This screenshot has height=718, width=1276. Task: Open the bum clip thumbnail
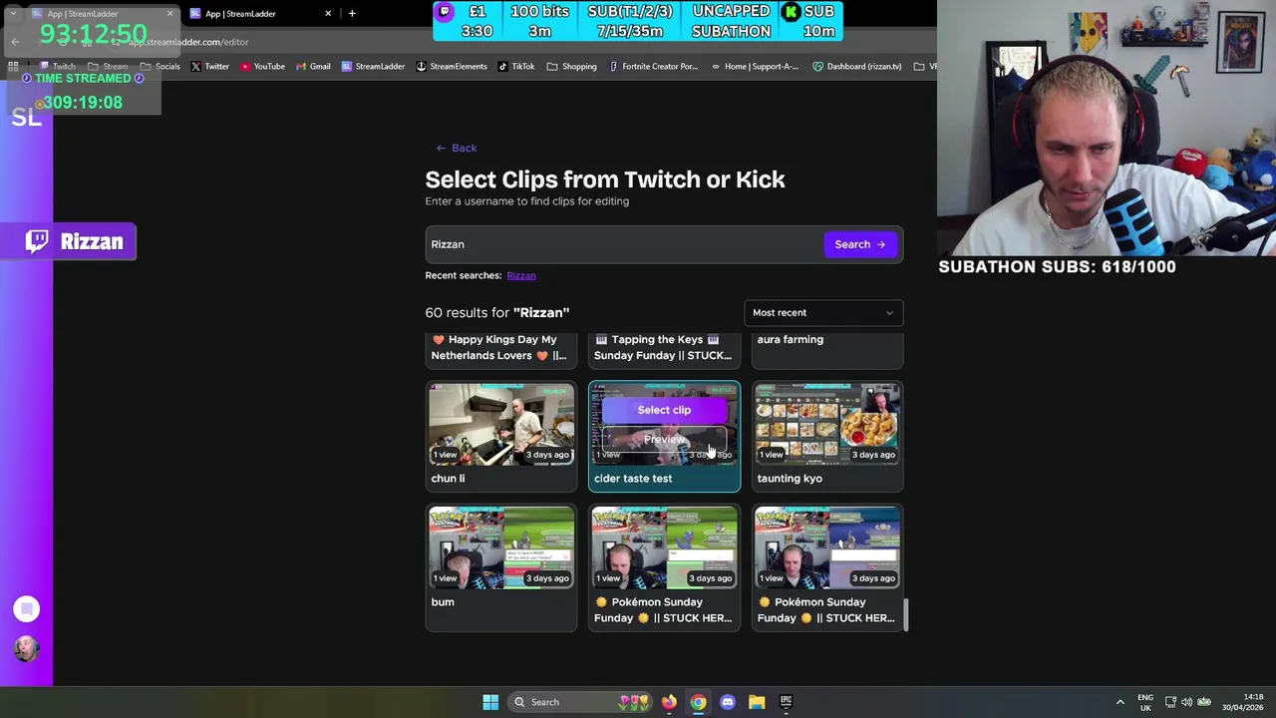tap(501, 548)
